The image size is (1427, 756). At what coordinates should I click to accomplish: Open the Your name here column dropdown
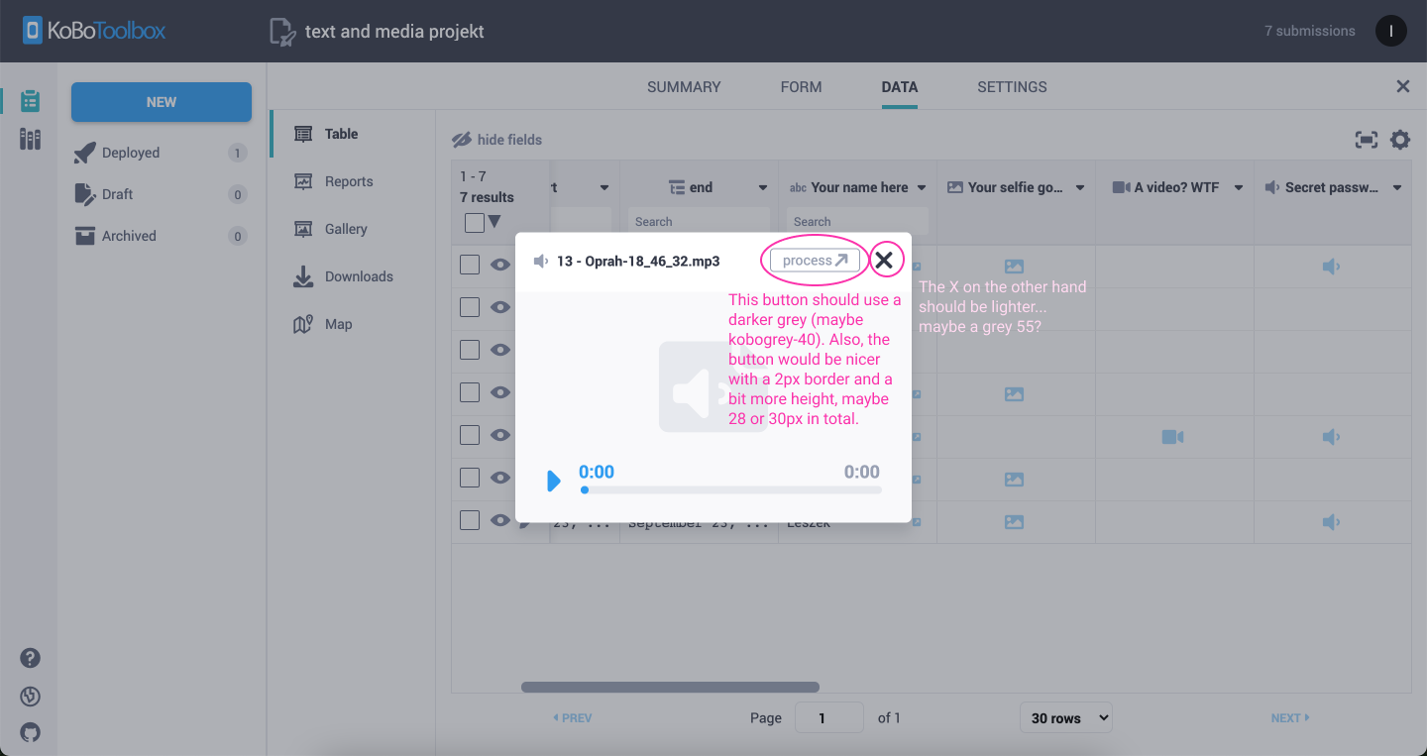click(922, 186)
